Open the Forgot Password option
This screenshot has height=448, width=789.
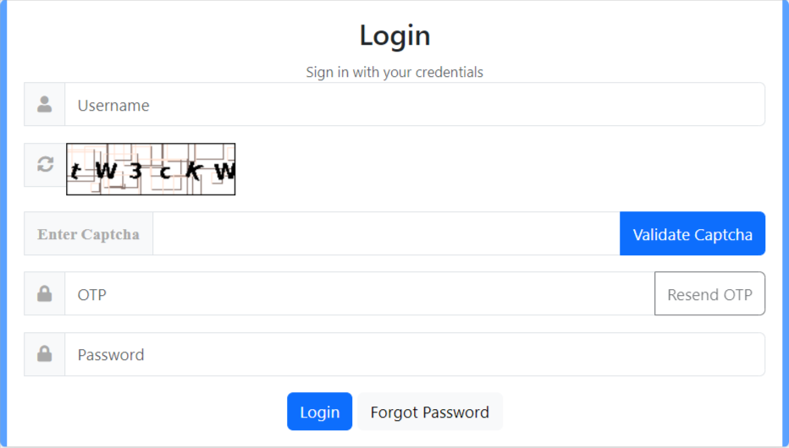pos(430,412)
